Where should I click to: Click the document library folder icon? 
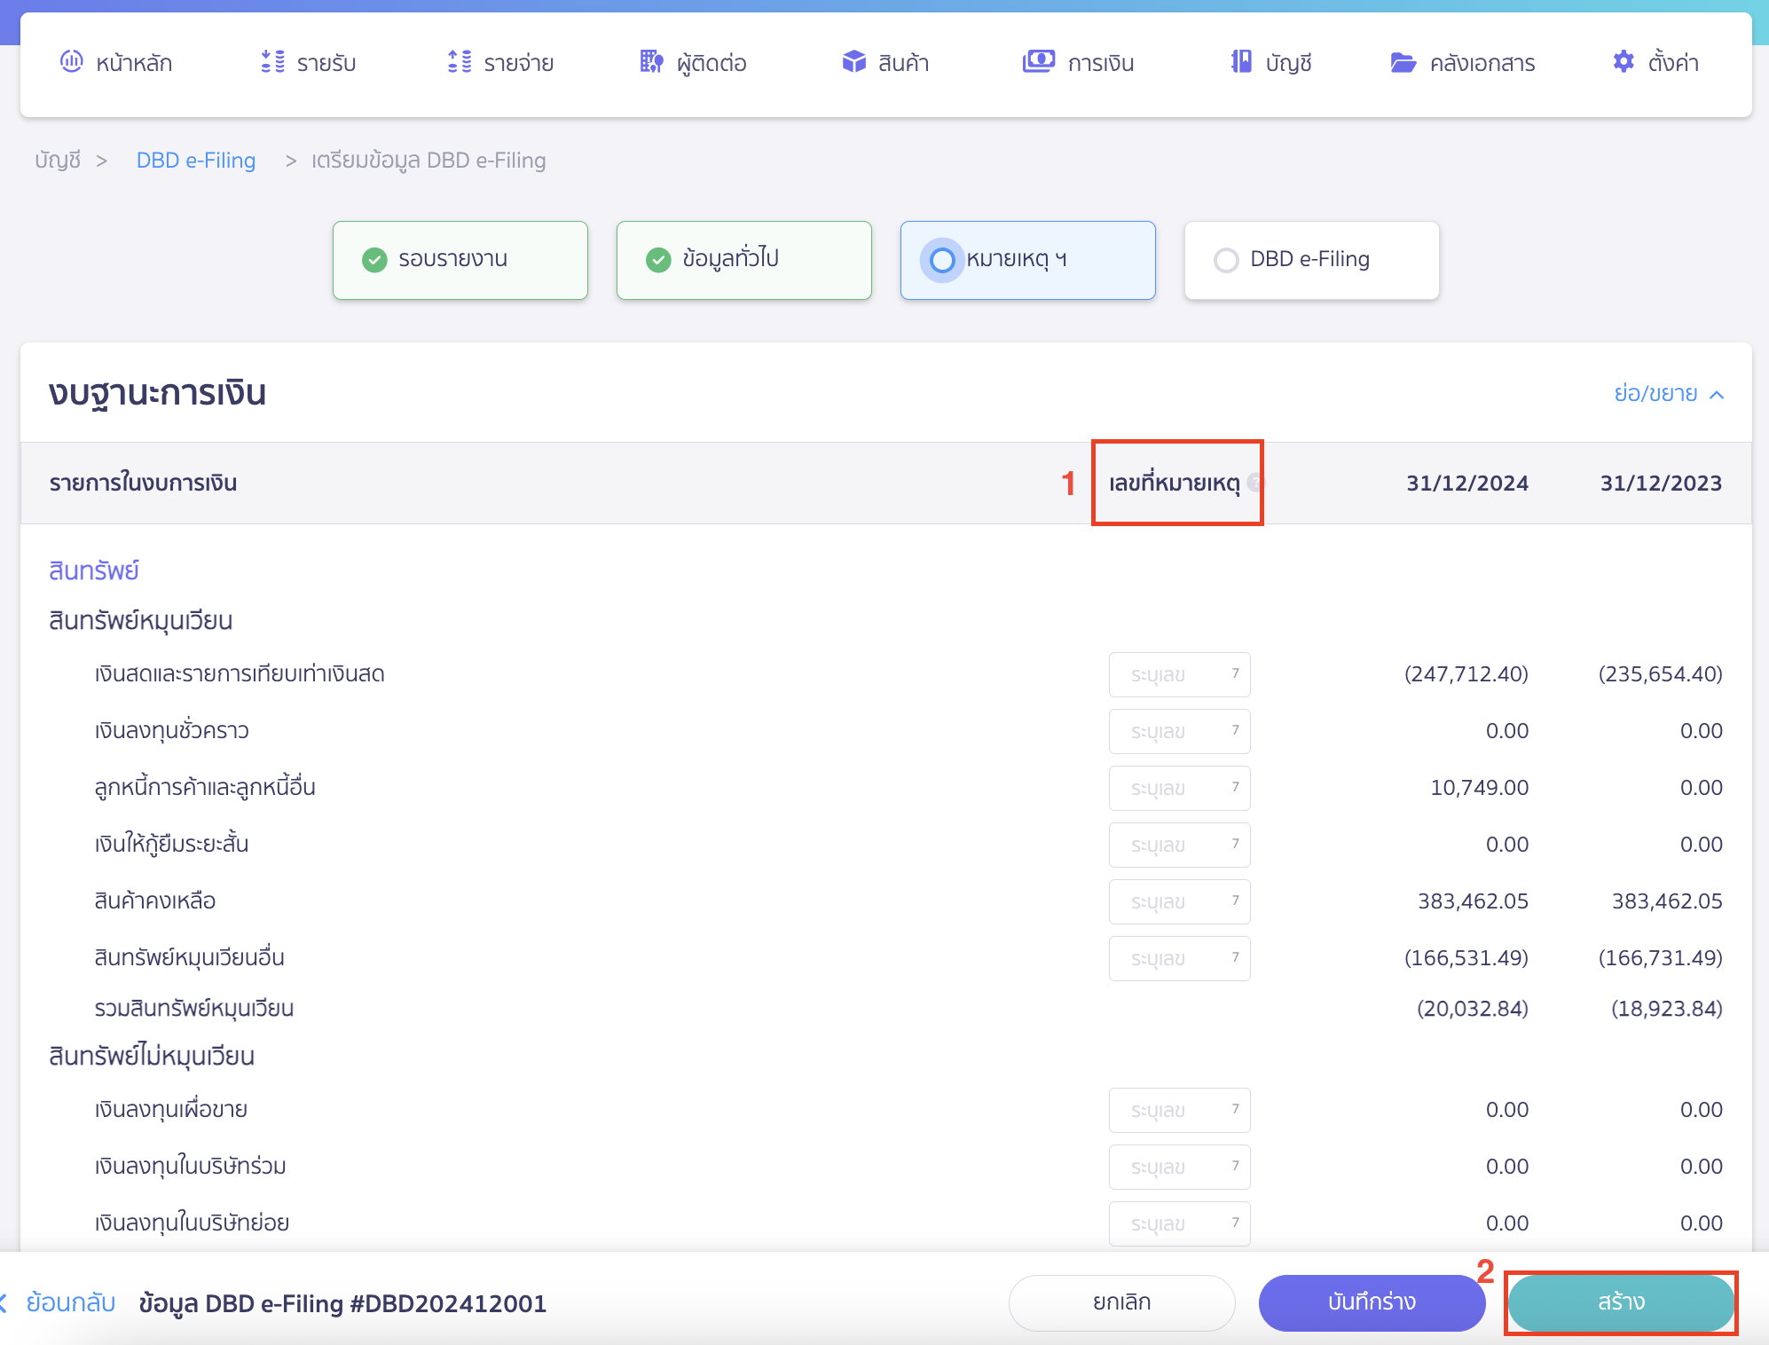(1403, 62)
